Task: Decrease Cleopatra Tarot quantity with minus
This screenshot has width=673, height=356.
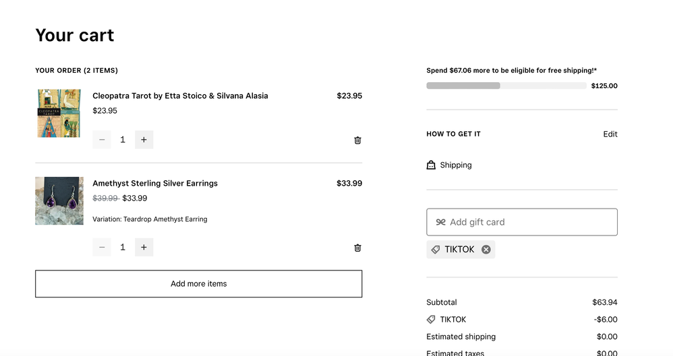Action: (102, 140)
